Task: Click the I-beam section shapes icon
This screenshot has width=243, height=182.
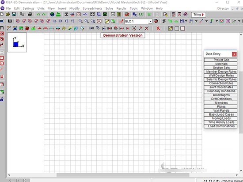Action: pyautogui.click(x=66, y=15)
